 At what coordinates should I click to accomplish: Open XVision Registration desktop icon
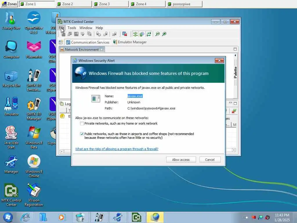(34, 195)
